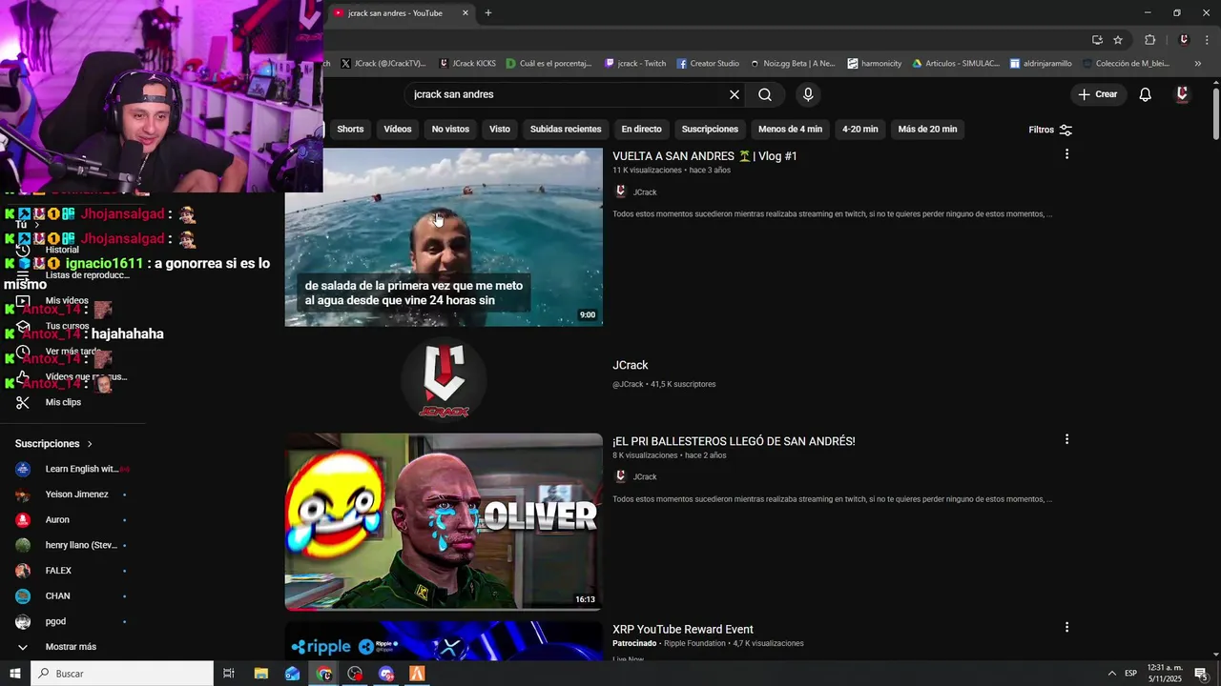The image size is (1221, 686).
Task: Select the Más de 20 min chip
Action: pyautogui.click(x=927, y=130)
